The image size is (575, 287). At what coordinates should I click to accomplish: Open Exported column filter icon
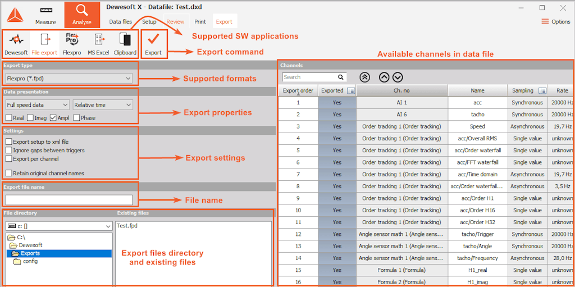point(350,90)
